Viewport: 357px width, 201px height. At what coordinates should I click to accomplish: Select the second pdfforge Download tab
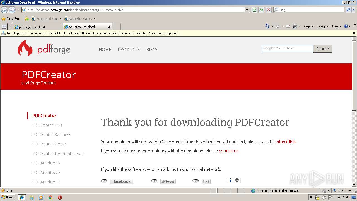pyautogui.click(x=85, y=27)
